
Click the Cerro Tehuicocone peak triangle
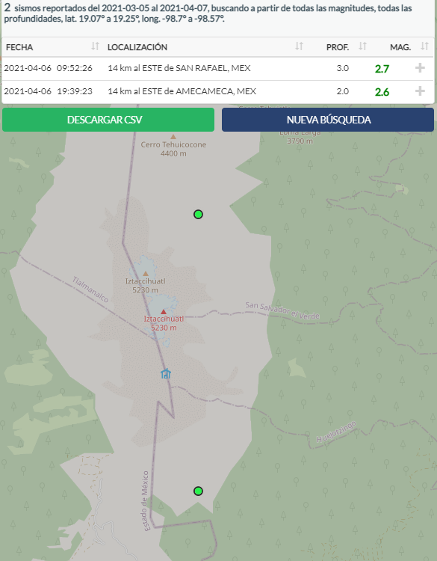(x=173, y=137)
